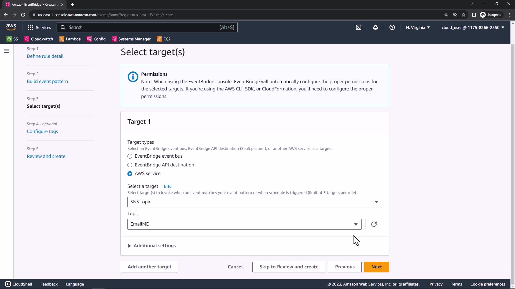515x289 pixels.
Task: Go to Build event pattern step
Action: coord(47,81)
